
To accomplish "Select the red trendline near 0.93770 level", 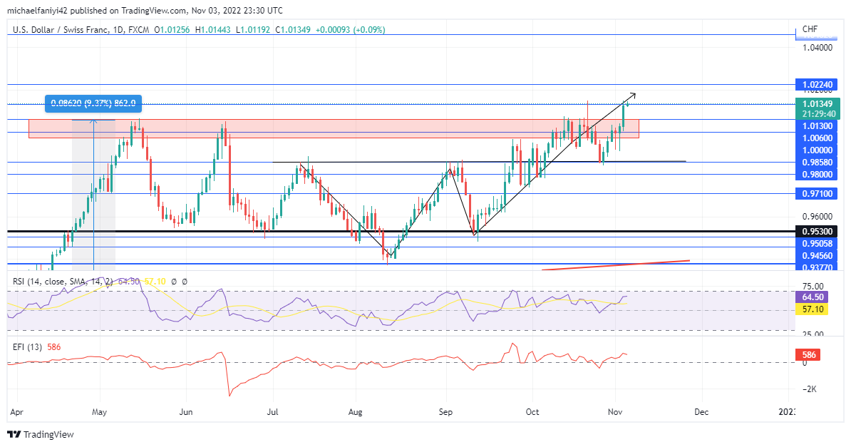I will [x=616, y=265].
